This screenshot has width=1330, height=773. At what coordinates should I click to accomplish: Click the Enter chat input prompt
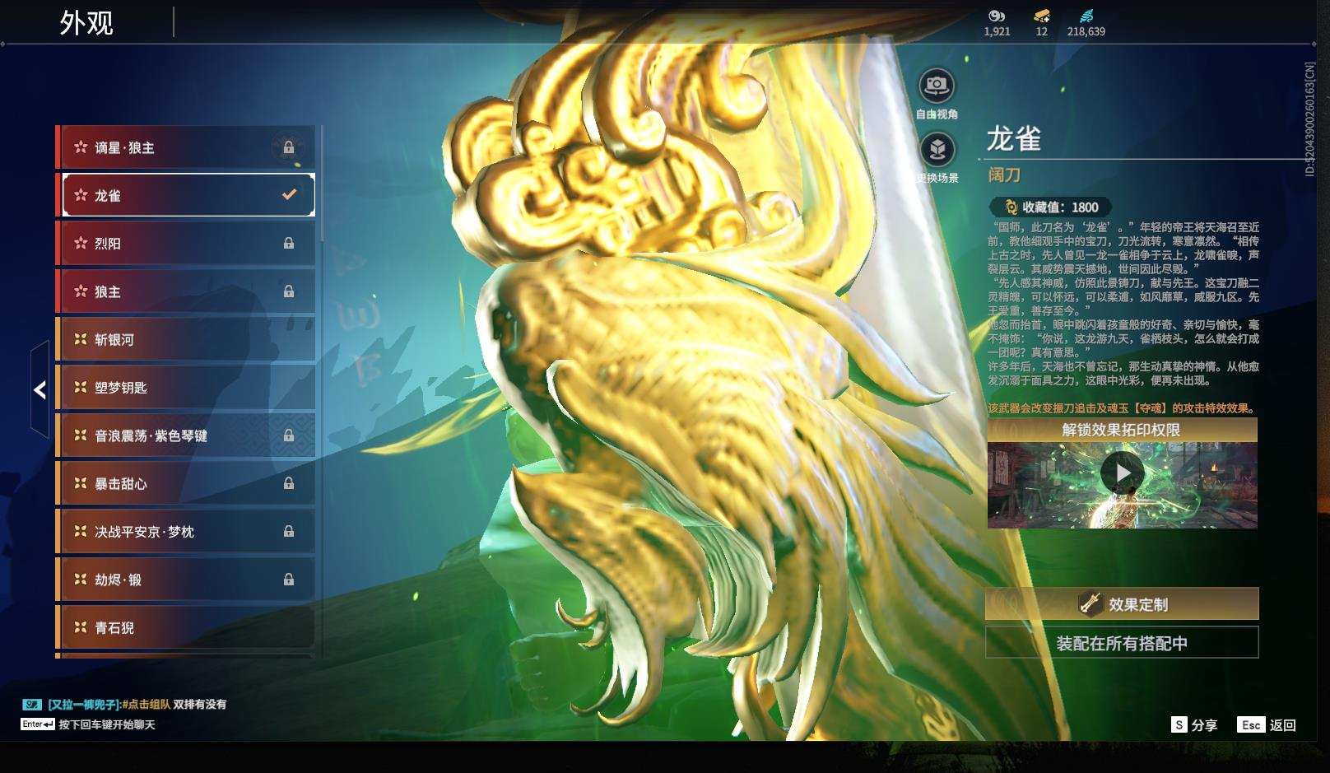(88, 724)
